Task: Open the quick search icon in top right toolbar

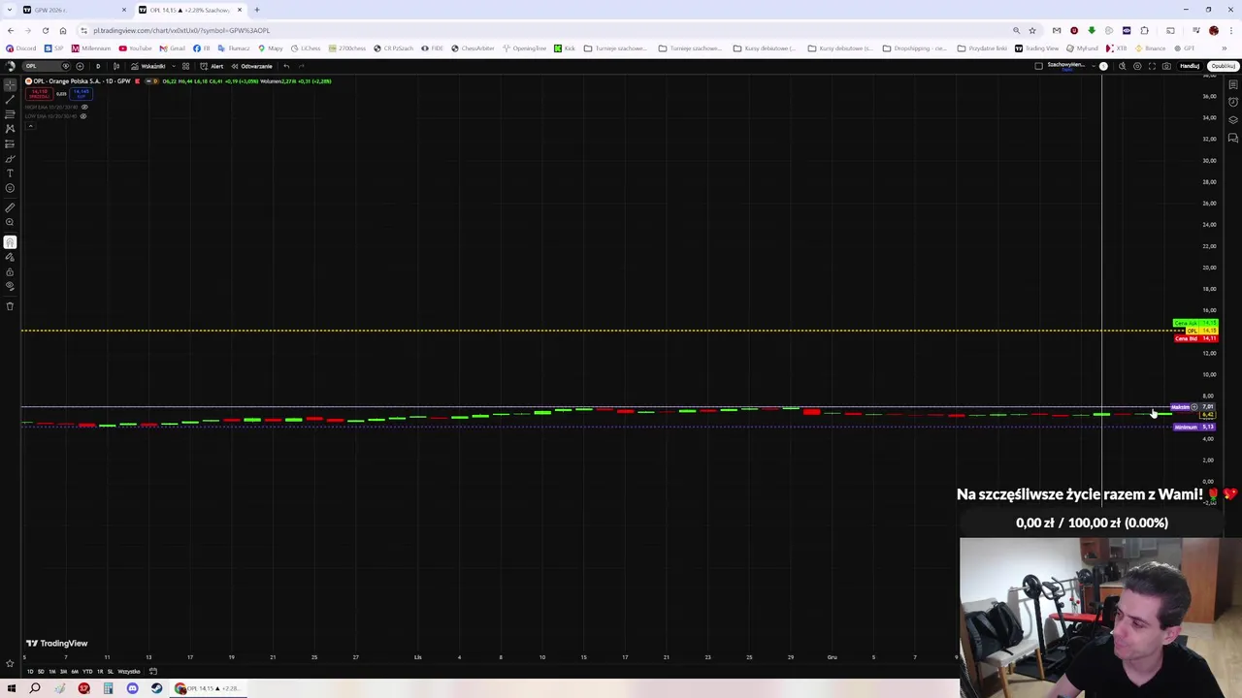Action: coord(1123,66)
